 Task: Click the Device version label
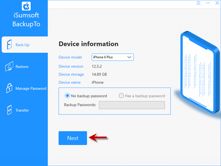point(71,66)
